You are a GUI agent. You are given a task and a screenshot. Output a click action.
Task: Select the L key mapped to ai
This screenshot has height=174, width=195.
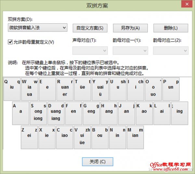click(x=162, y=113)
